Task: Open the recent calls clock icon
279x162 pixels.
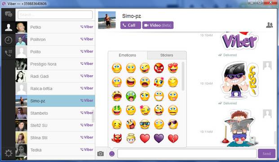Action: 9,40
